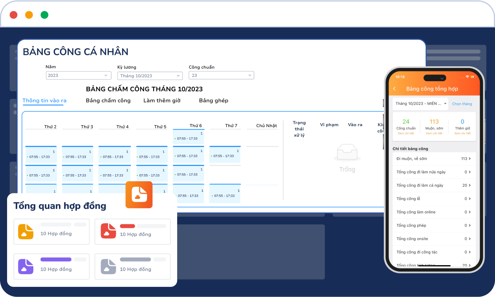Viewport: 495px width, 297px height.
Task: Expand the Đi muộn, về sớm row
Action: coord(434,159)
